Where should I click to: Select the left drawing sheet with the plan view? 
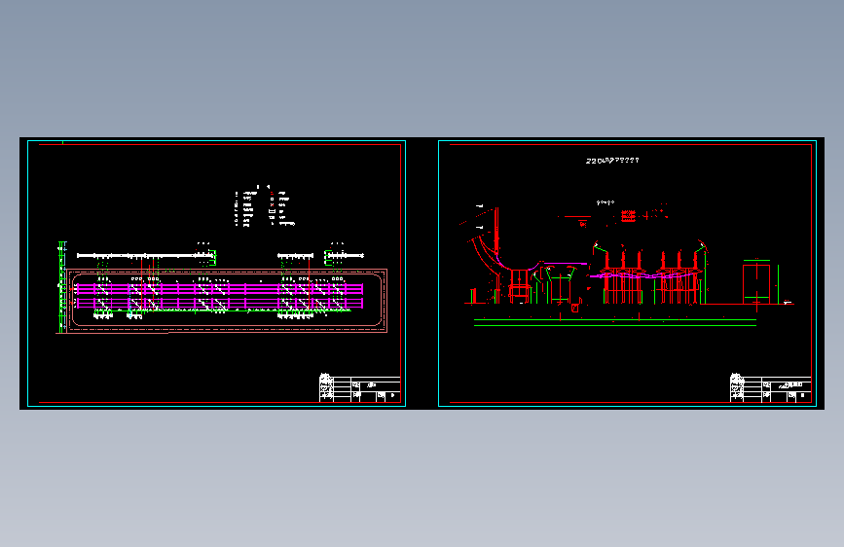point(216,273)
